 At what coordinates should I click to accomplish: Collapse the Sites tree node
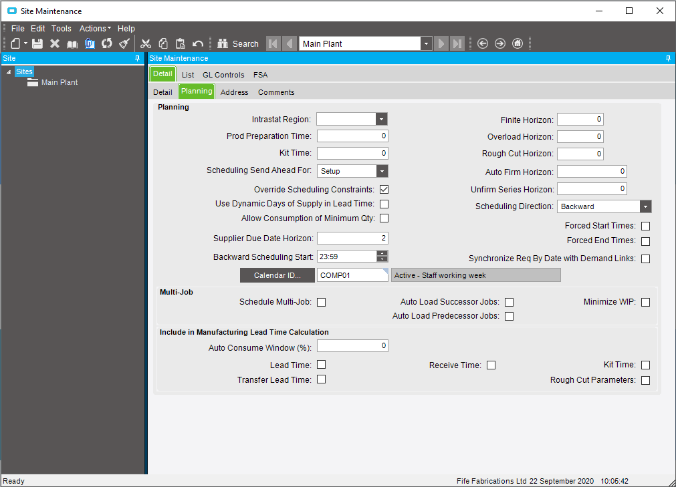coord(9,72)
